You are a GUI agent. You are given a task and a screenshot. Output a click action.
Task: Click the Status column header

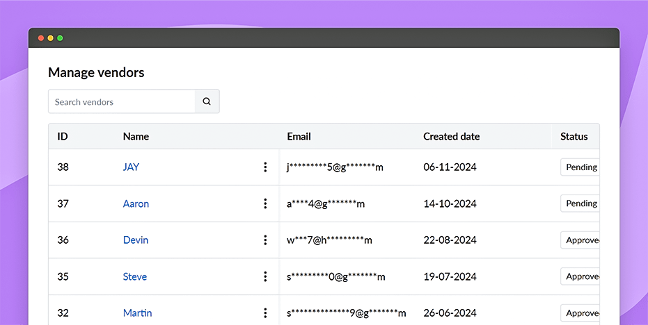(574, 137)
